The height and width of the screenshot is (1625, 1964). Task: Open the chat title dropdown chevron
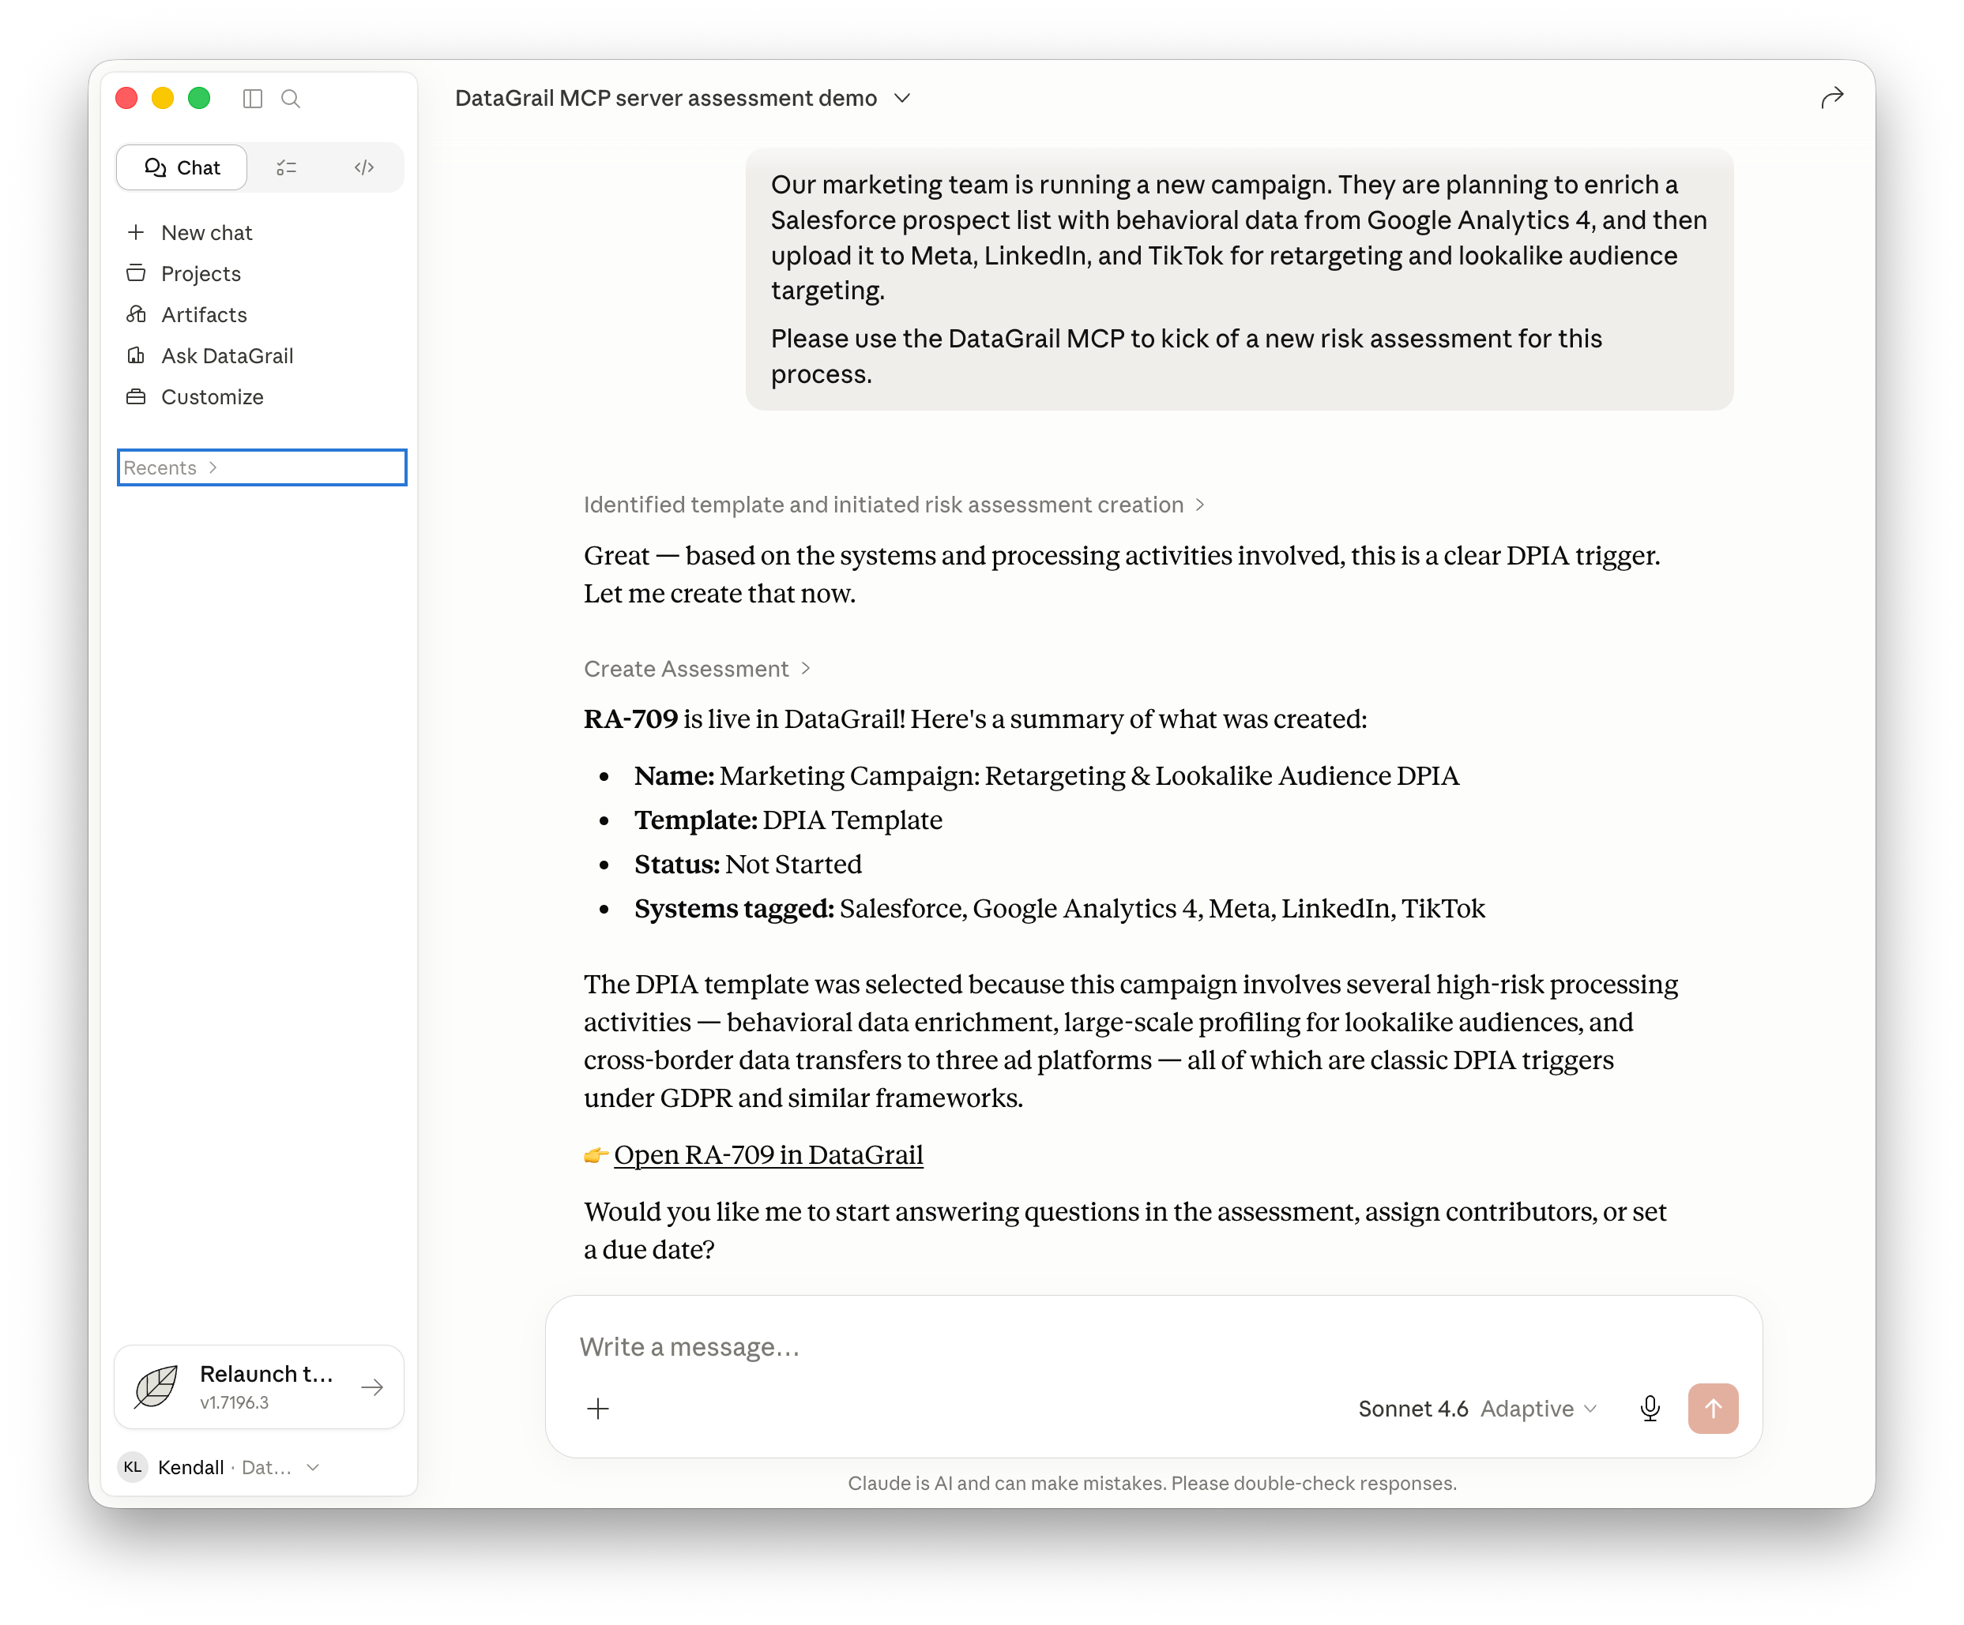902,98
